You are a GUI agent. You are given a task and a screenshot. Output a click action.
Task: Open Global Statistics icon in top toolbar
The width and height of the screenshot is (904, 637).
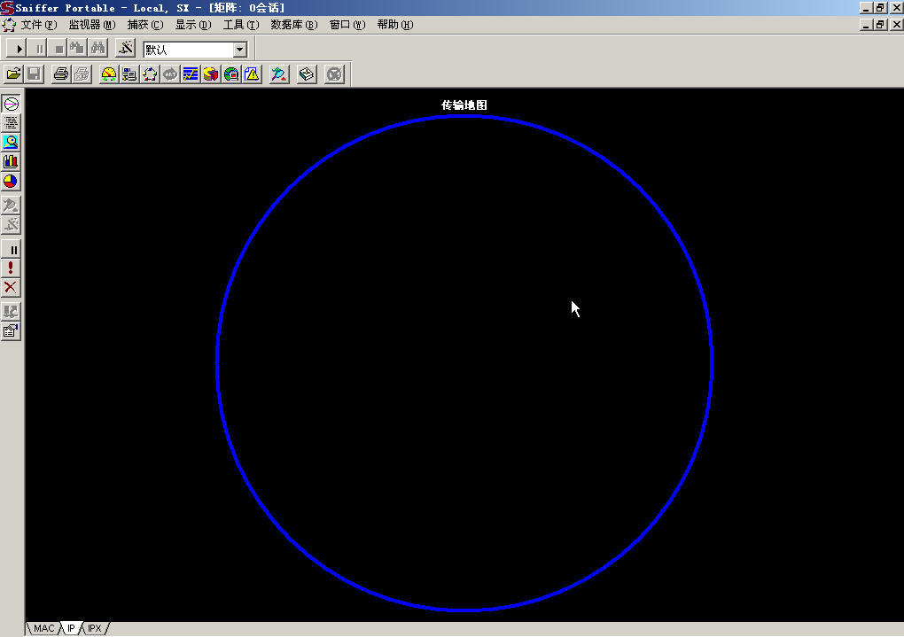231,74
